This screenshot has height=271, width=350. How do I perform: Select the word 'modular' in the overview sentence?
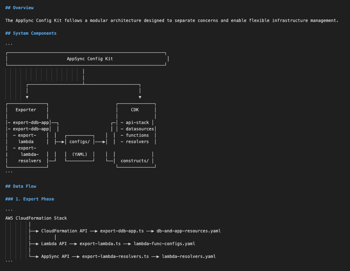tap(99, 21)
